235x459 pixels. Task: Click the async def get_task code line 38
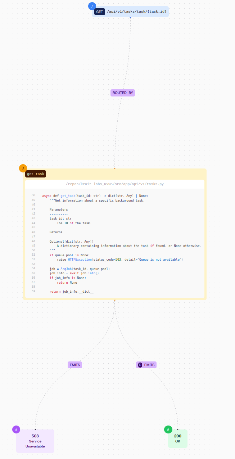pos(95,195)
